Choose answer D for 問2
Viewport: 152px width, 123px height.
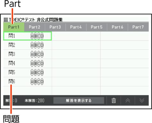pyautogui.click(x=42, y=45)
